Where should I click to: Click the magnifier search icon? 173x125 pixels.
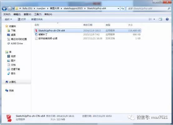(x=169, y=8)
